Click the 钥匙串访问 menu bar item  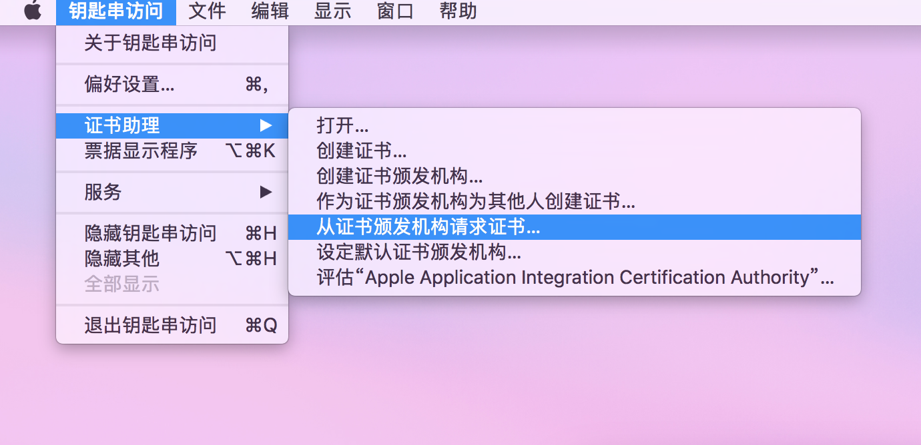(x=116, y=11)
